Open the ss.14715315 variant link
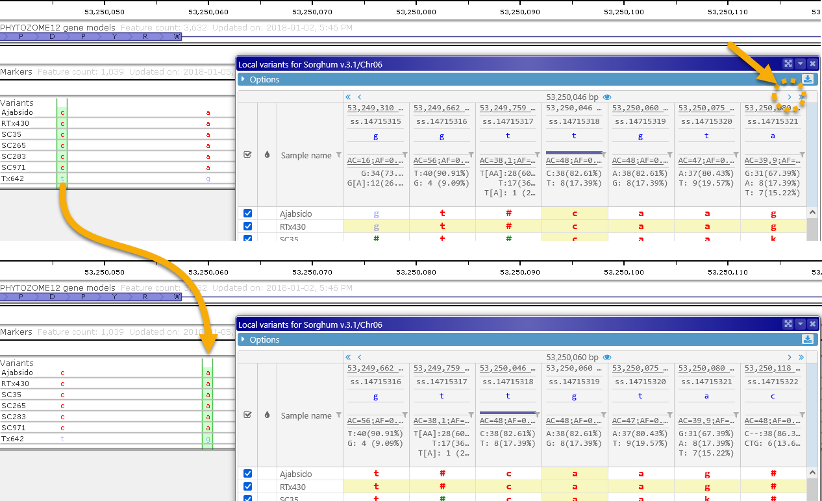This screenshot has height=501, width=822. click(376, 121)
